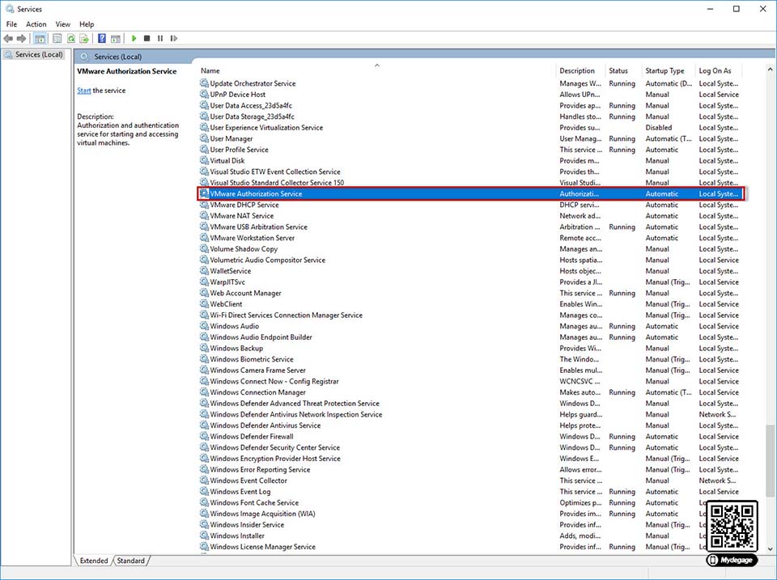Open the File menu

point(11,23)
